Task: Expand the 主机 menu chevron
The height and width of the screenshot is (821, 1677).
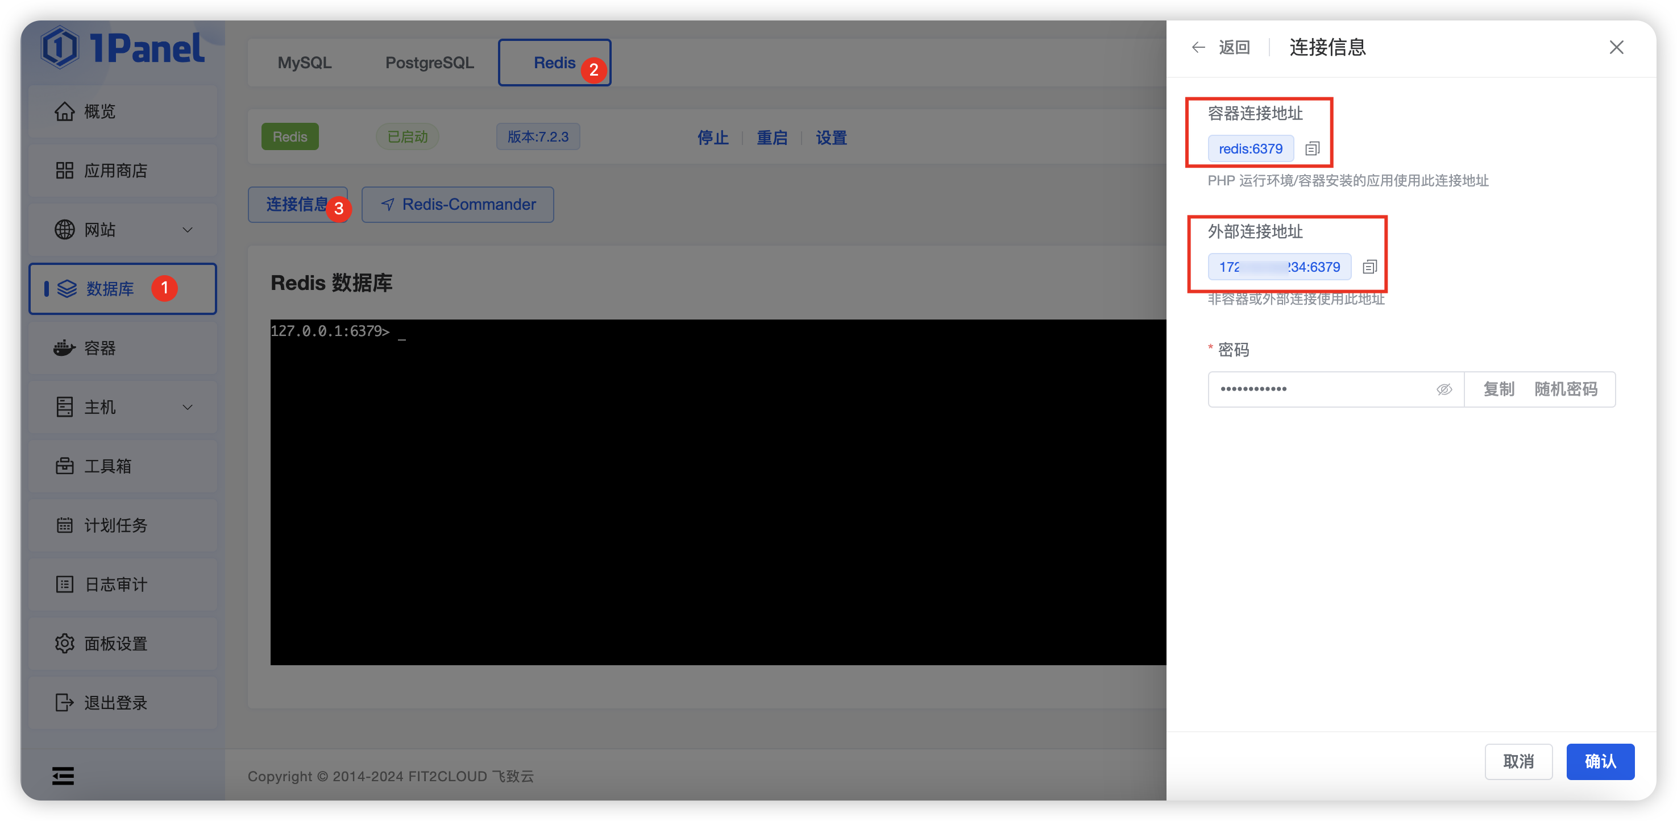Action: pyautogui.click(x=188, y=407)
